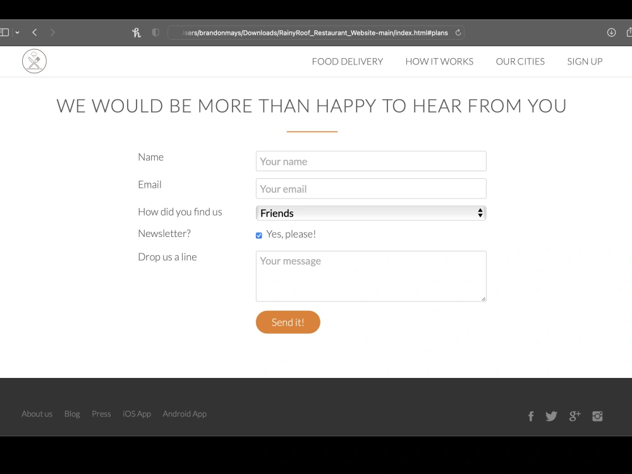Viewport: 632px width, 474px height.
Task: Open the Android App footer link
Action: click(185, 414)
